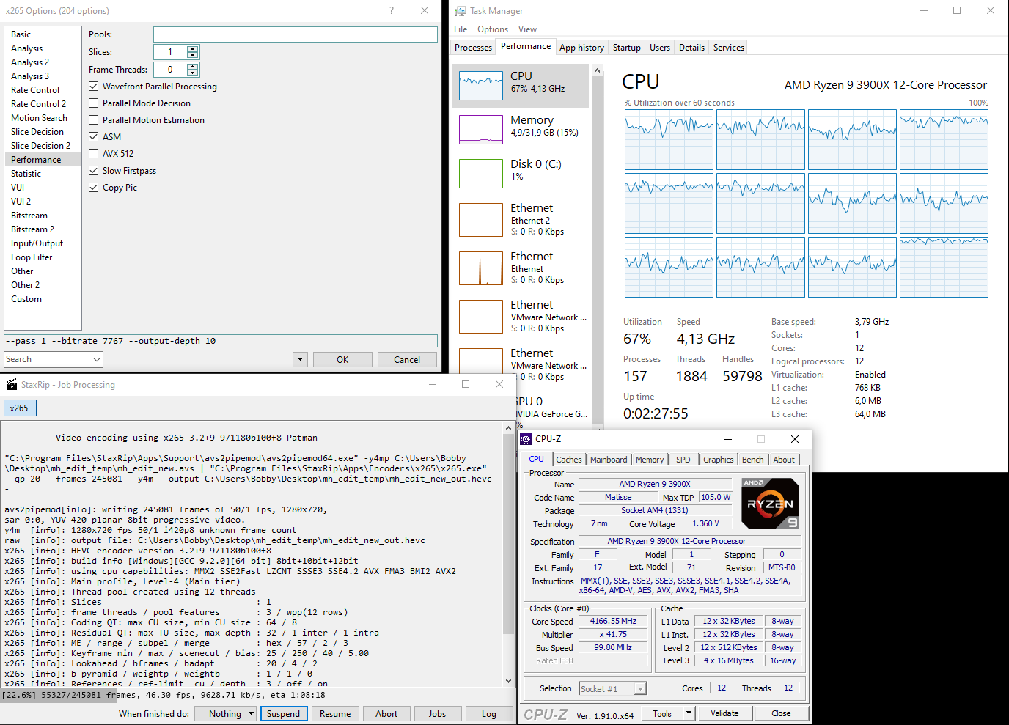The height and width of the screenshot is (725, 1009).
Task: Open the Caches tab in CPU-Z
Action: click(569, 460)
